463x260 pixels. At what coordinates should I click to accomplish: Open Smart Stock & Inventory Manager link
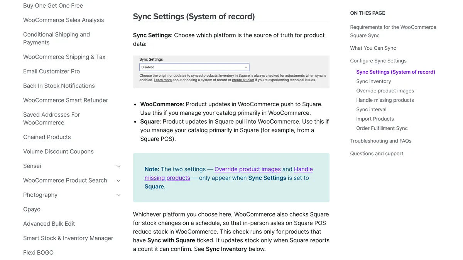[68, 238]
